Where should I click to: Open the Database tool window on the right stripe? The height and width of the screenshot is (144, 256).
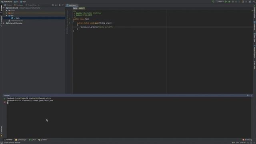[254, 26]
